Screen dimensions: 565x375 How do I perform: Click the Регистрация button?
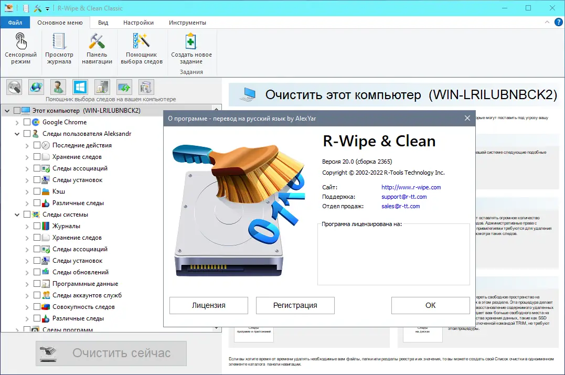point(295,305)
